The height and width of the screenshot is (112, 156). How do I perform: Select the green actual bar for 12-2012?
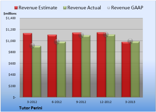pyautogui.click(x=110, y=66)
